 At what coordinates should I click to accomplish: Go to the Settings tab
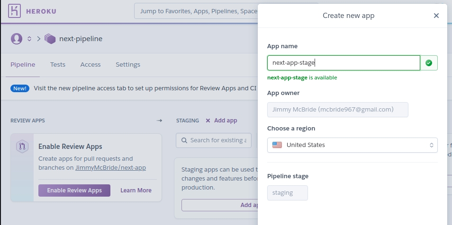(x=128, y=65)
